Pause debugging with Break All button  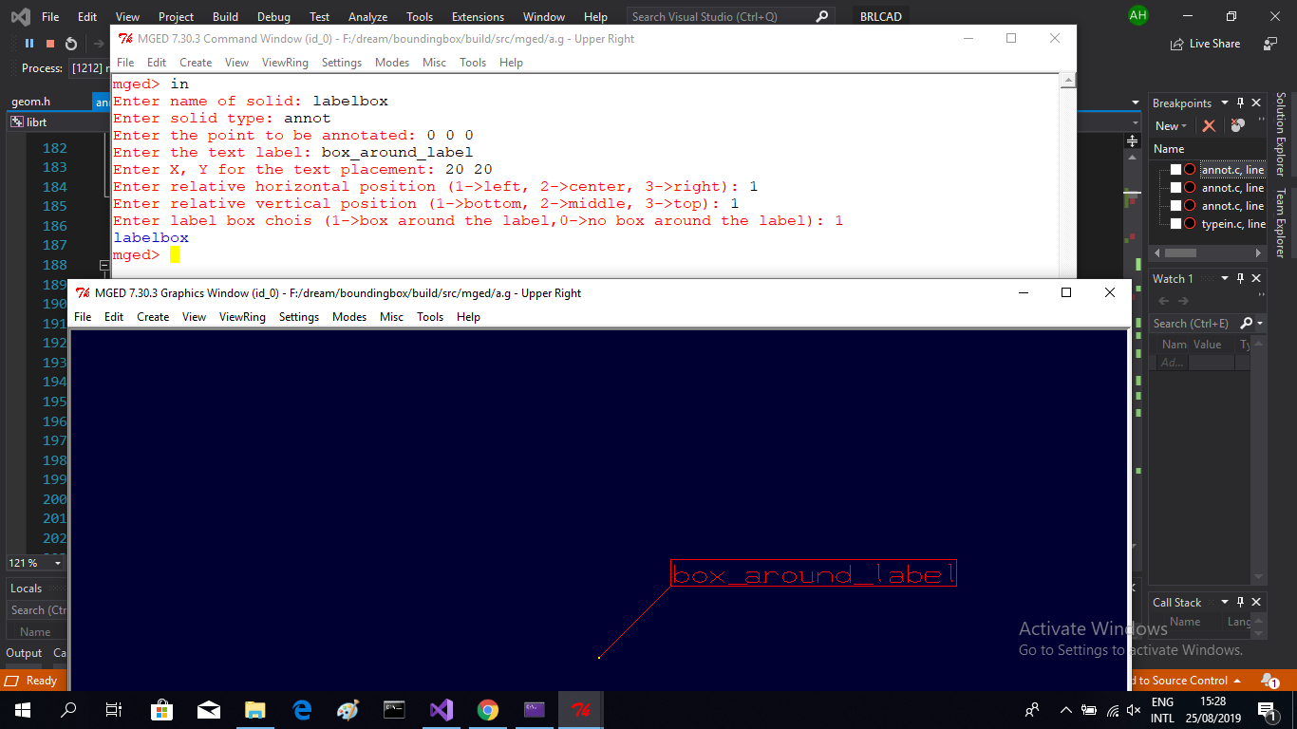click(29, 44)
